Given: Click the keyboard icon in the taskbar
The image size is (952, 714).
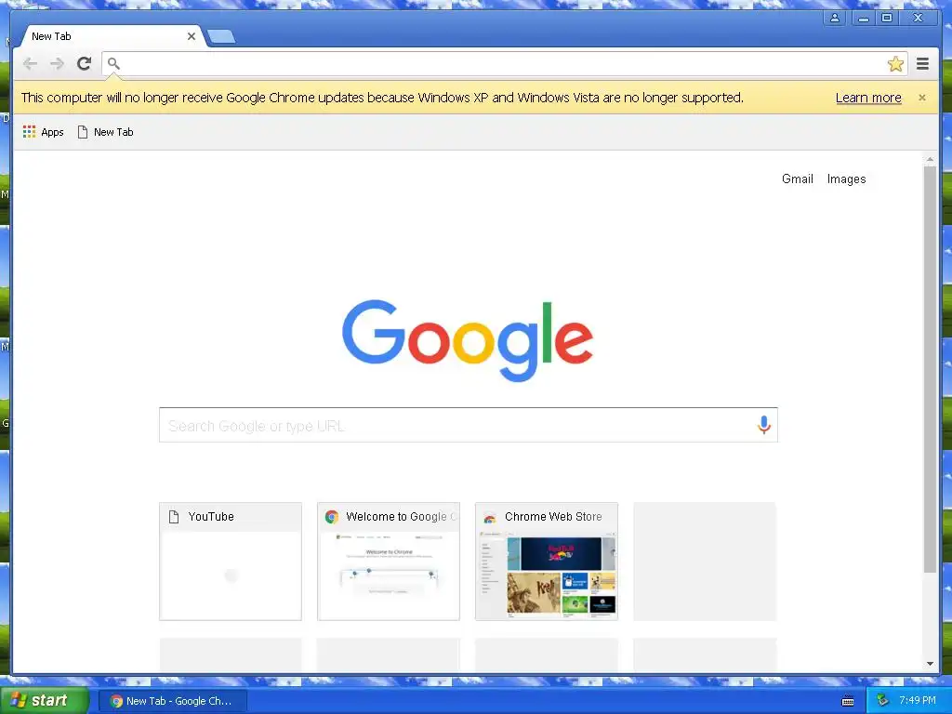Looking at the screenshot, I should (848, 701).
